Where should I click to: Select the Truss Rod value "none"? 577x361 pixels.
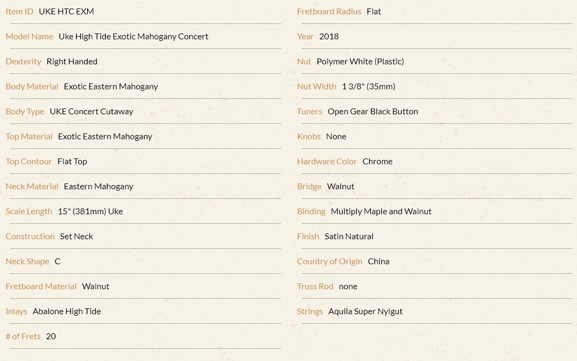[x=348, y=287]
